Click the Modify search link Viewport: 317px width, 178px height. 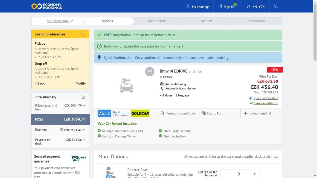click(81, 83)
